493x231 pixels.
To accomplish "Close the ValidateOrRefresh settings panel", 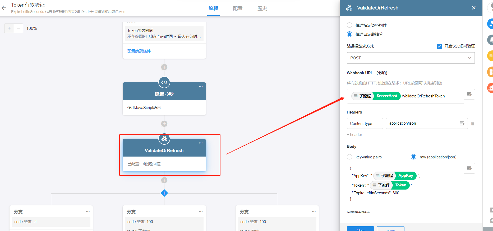I will coord(474,8).
